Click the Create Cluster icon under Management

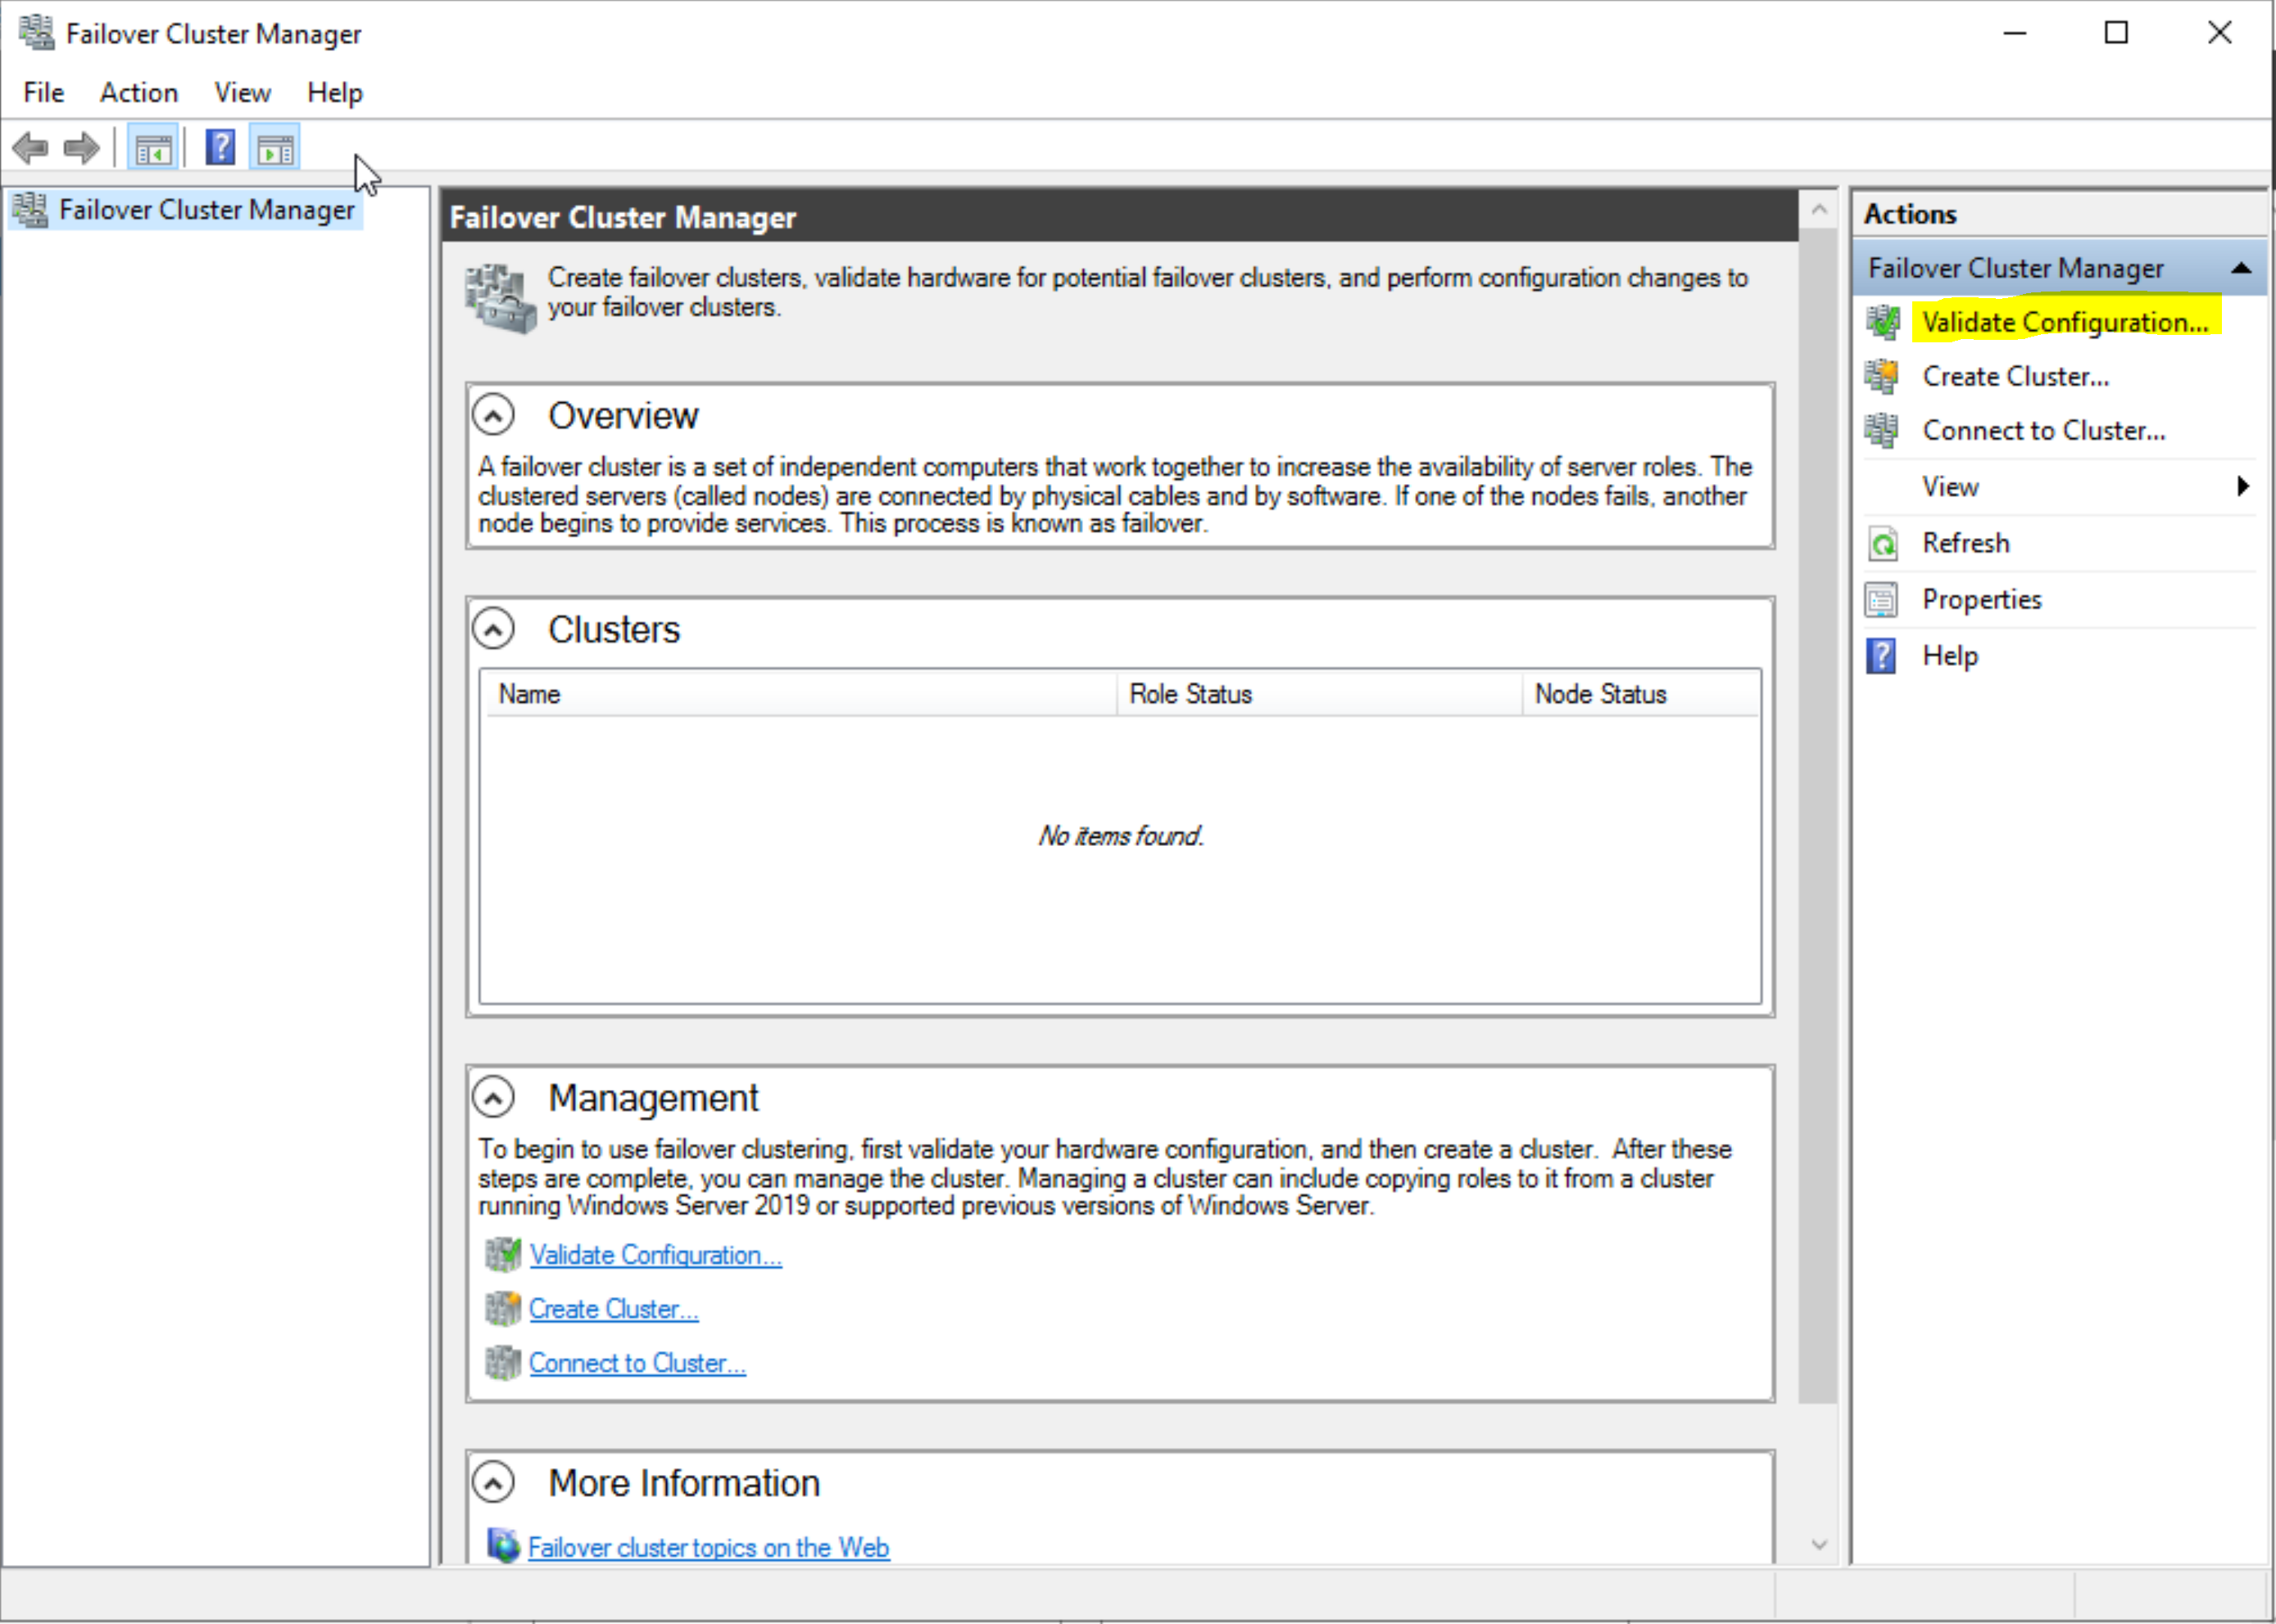pyautogui.click(x=503, y=1308)
